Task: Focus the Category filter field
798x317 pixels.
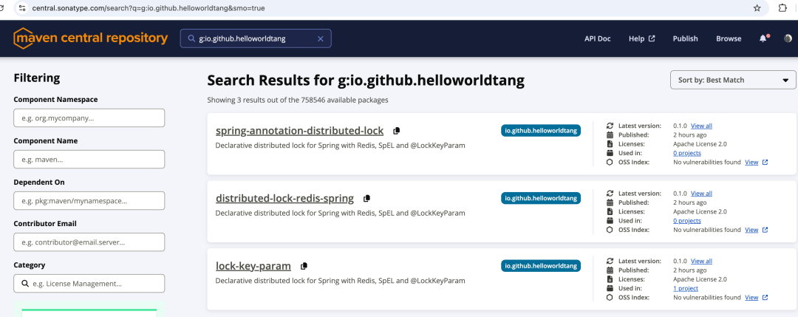Action: click(x=89, y=284)
